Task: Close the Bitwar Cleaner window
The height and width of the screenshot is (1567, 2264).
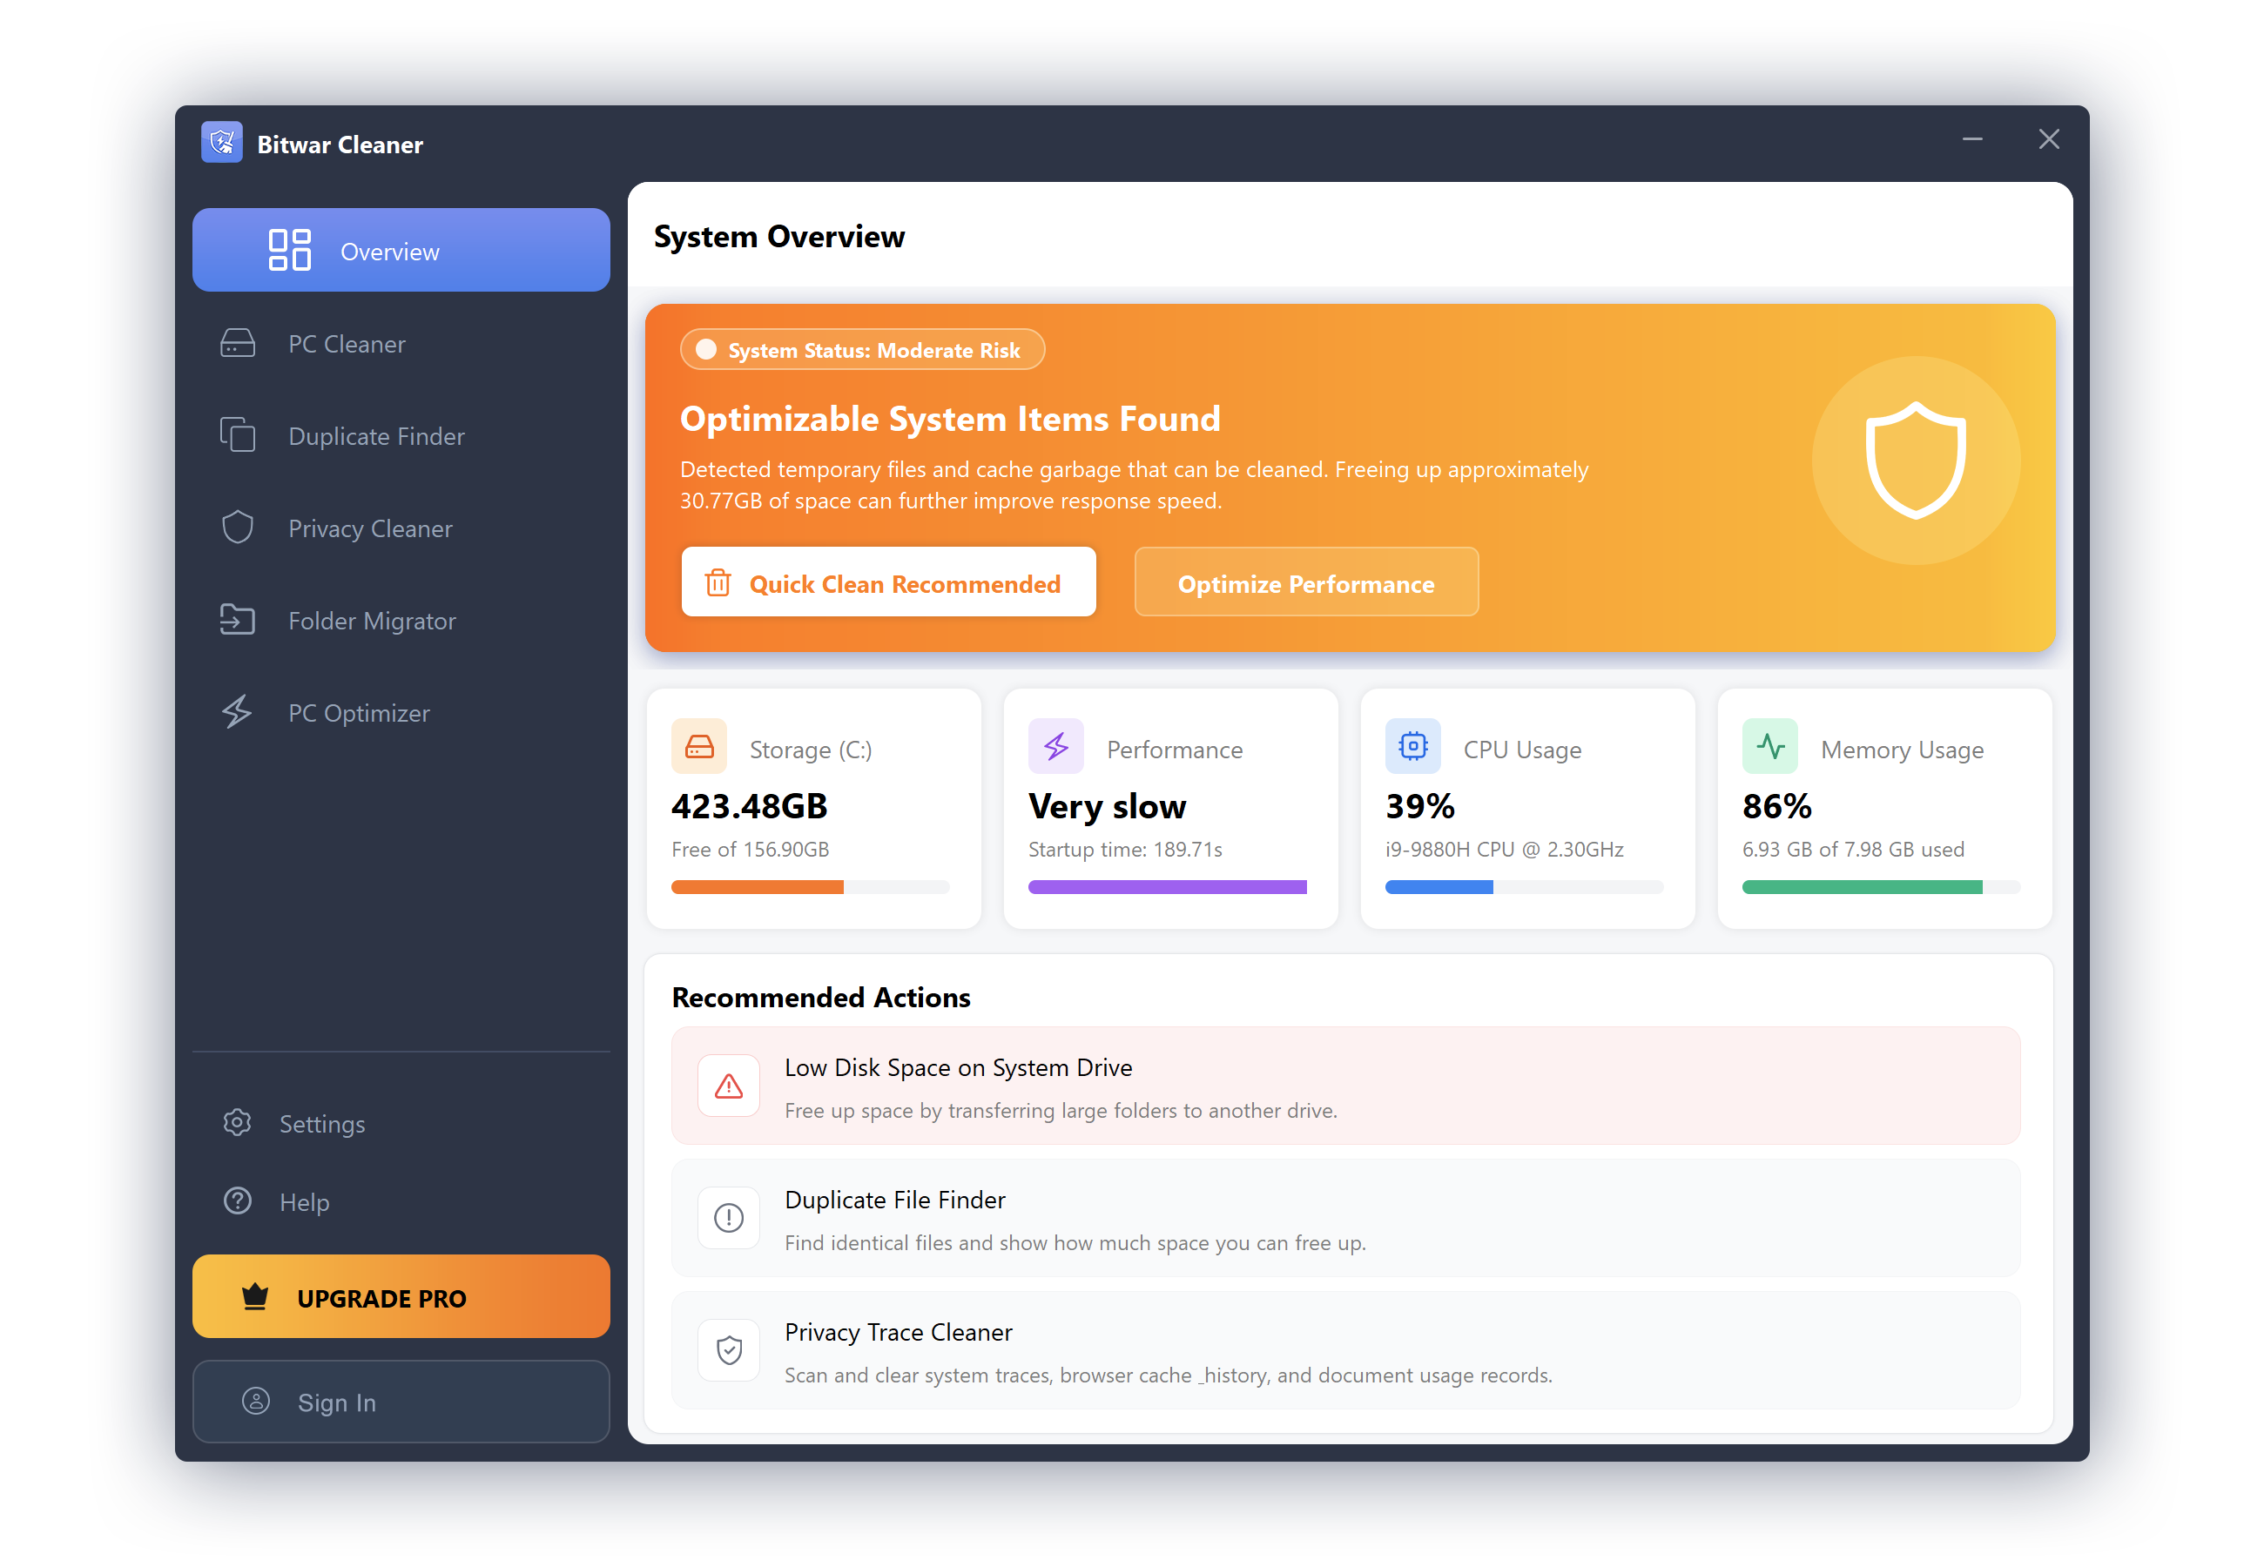Action: pyautogui.click(x=2048, y=139)
